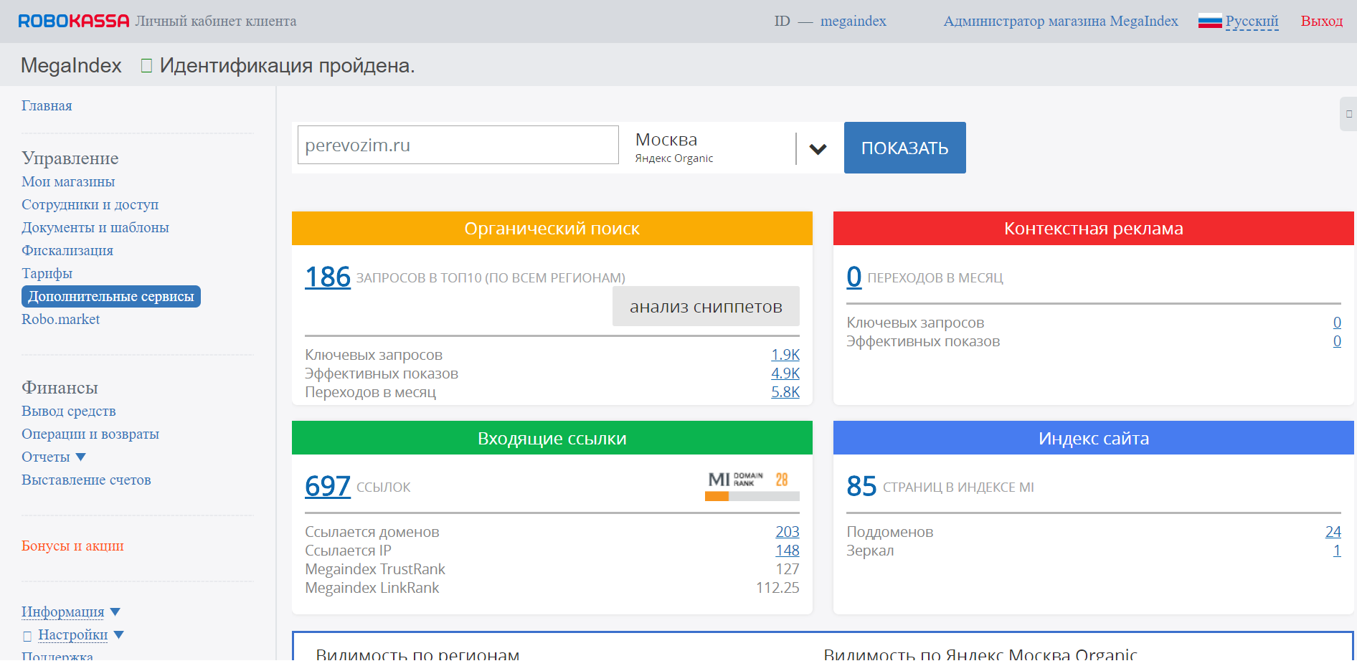Screen dimensions: 1357x671
Task: Click the ROBOKASSA logo
Action: click(x=74, y=21)
